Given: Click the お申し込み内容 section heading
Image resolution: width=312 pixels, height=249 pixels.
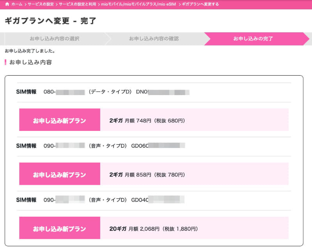Looking at the screenshot, I should click(30, 62).
